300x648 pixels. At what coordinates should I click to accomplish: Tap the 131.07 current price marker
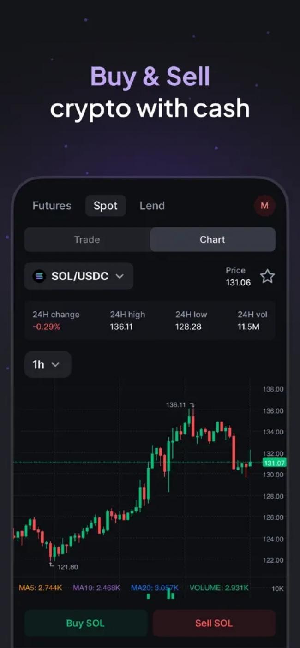[x=274, y=463]
